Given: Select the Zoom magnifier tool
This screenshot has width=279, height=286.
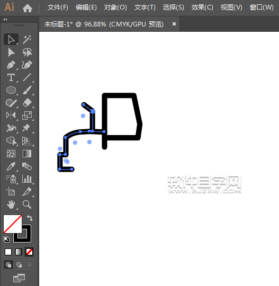Looking at the screenshot, I should pyautogui.click(x=27, y=204).
